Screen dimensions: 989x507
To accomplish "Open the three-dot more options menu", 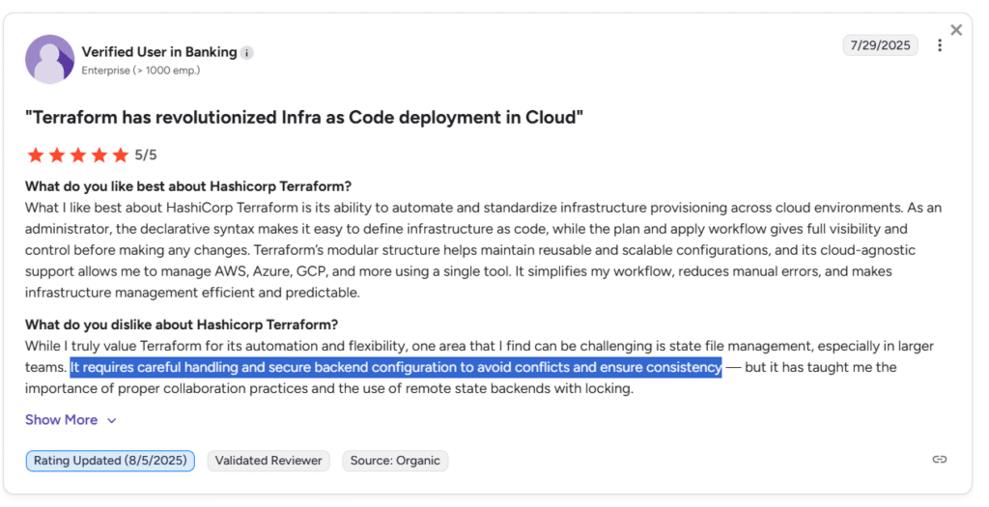I will click(940, 45).
